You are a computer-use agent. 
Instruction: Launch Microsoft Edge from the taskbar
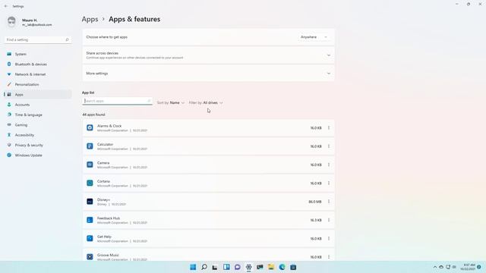click(282, 267)
